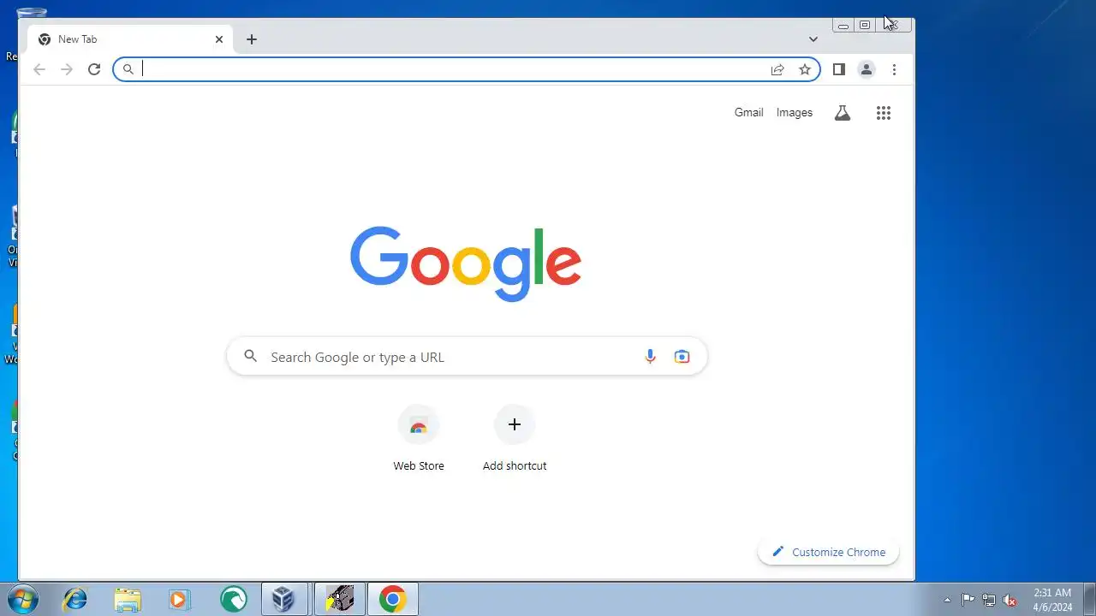Image resolution: width=1096 pixels, height=616 pixels.
Task: Launch Internet Explorer from the taskbar
Action: pos(75,599)
